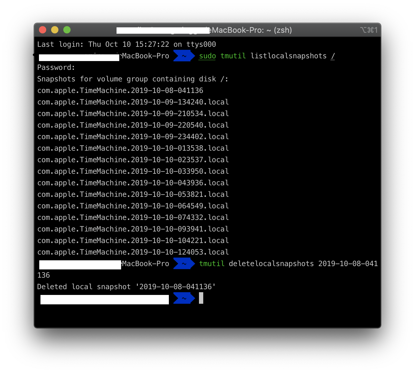Screen dimensions: 415x373
Task: Click the 'deletelocalsnapshots' argument
Action: (271, 264)
